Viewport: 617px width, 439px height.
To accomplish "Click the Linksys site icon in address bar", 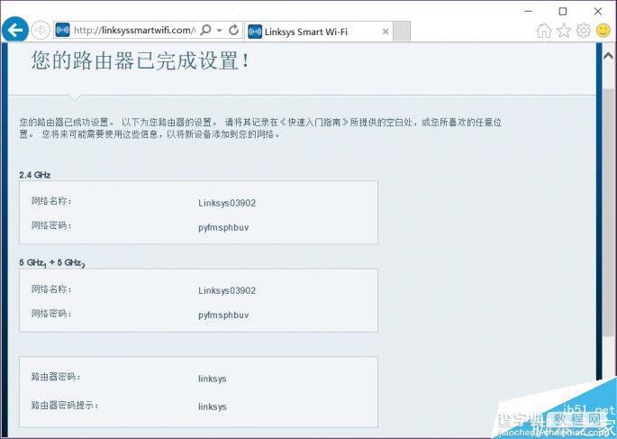I will click(62, 30).
